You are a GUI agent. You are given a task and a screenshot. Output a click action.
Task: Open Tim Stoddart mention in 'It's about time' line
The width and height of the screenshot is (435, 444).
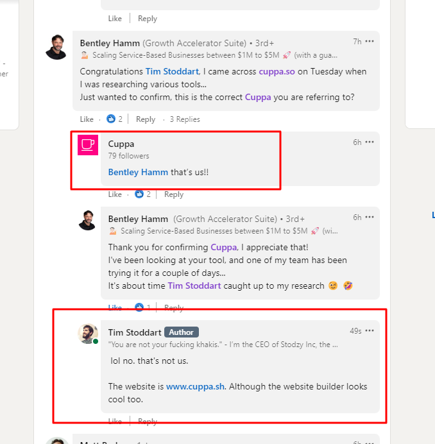pos(194,286)
